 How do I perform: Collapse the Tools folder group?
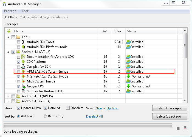pyautogui.click(x=8, y=37)
